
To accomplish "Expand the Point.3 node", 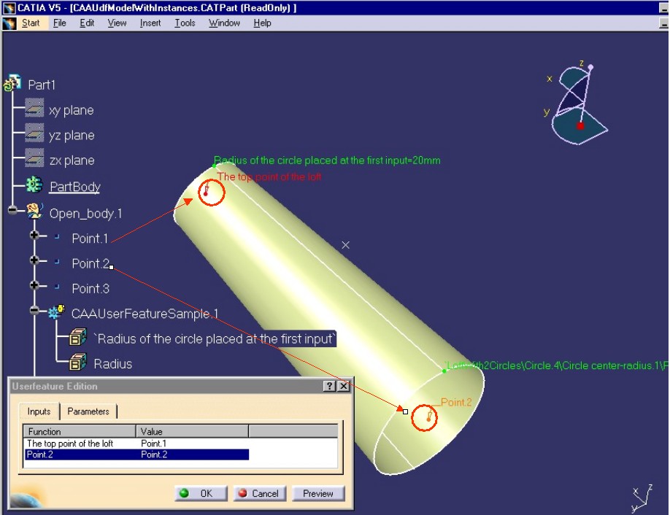I will [x=34, y=285].
